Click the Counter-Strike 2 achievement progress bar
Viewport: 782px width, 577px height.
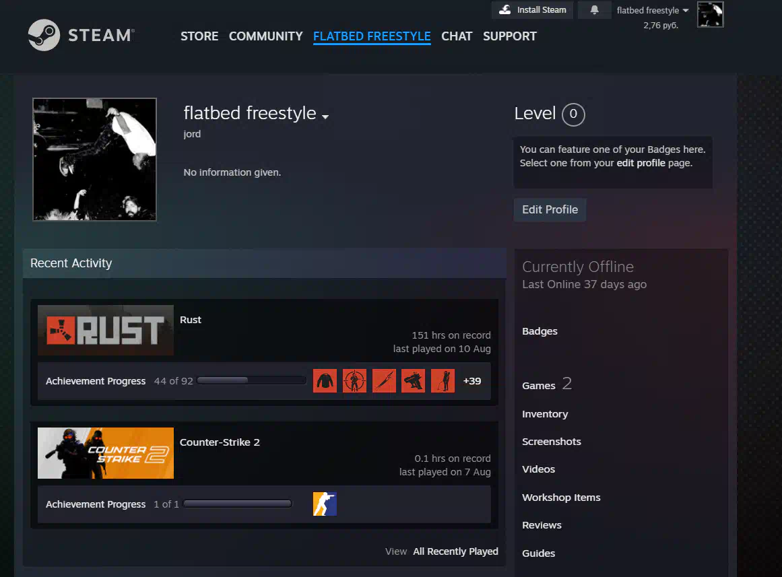pyautogui.click(x=238, y=504)
